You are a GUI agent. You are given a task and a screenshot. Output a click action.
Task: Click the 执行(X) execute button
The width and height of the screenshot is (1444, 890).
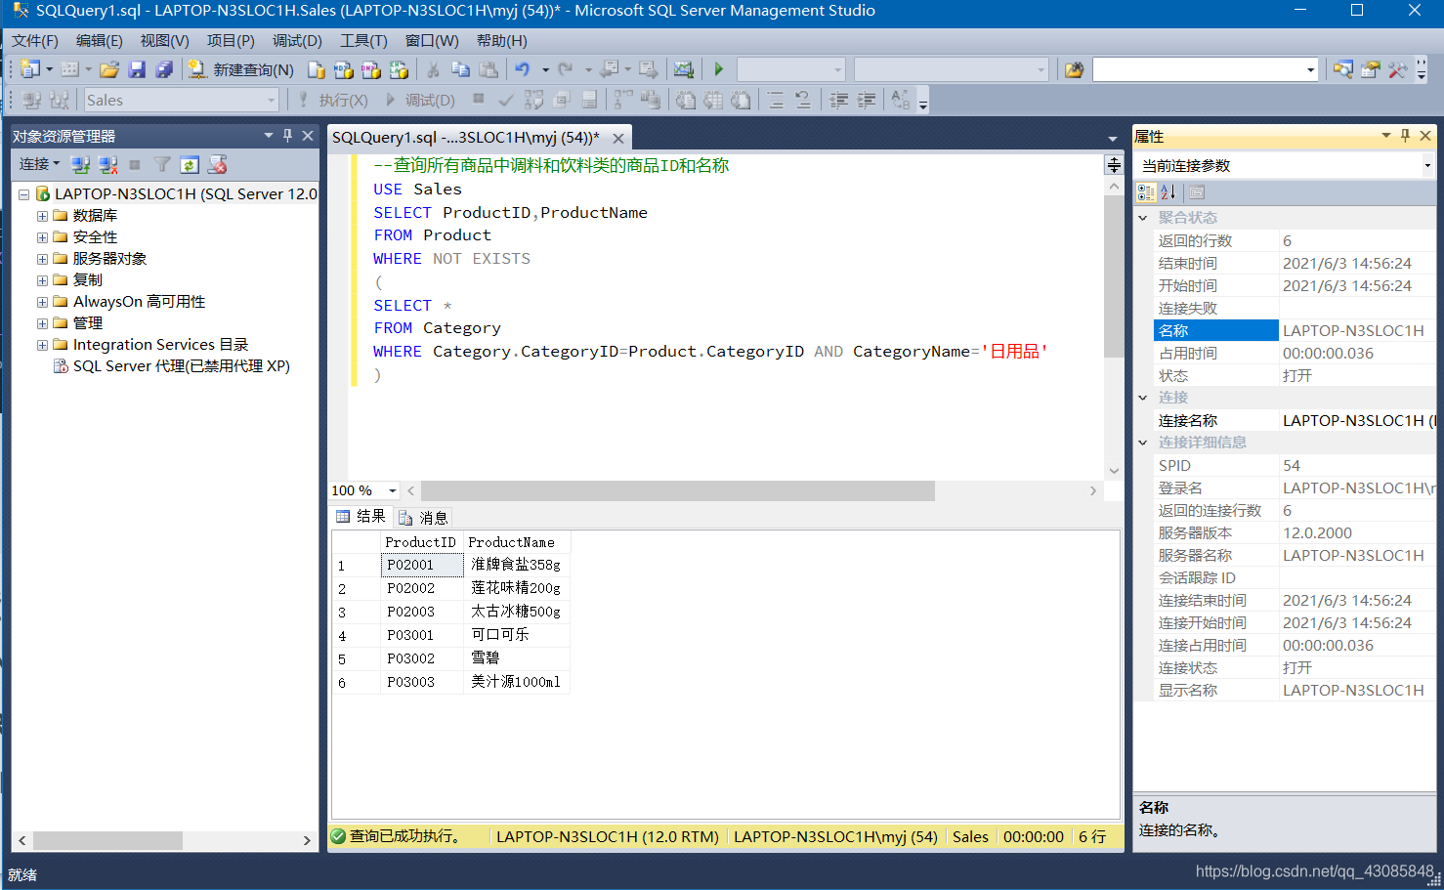coord(332,100)
